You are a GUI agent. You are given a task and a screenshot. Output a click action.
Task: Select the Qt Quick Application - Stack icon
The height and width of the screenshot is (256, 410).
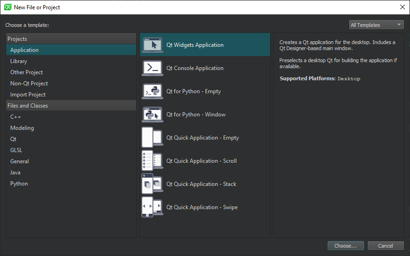[x=152, y=184]
